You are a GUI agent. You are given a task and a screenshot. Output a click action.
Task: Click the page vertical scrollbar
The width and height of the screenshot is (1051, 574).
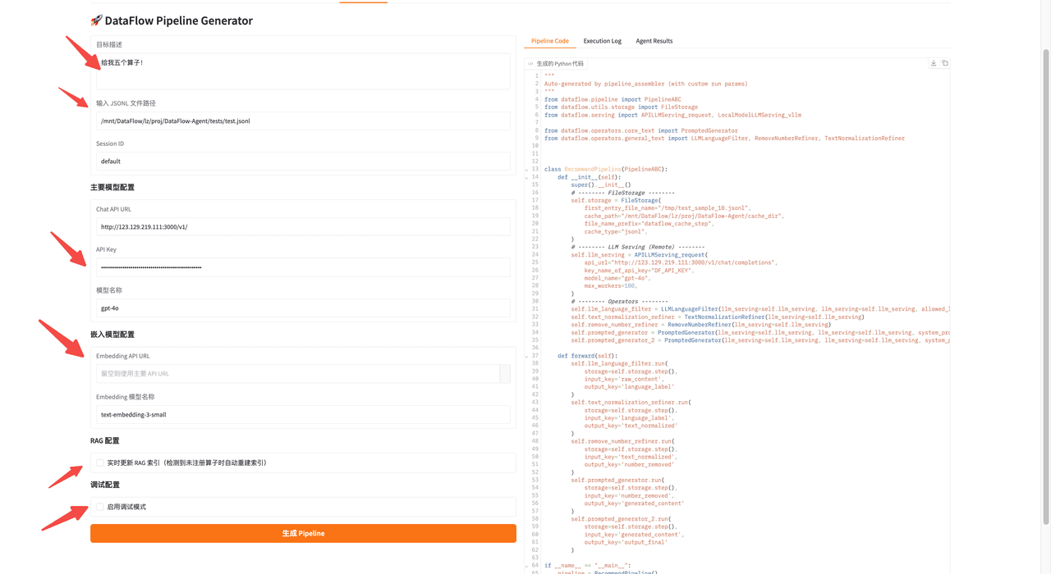pyautogui.click(x=1045, y=287)
